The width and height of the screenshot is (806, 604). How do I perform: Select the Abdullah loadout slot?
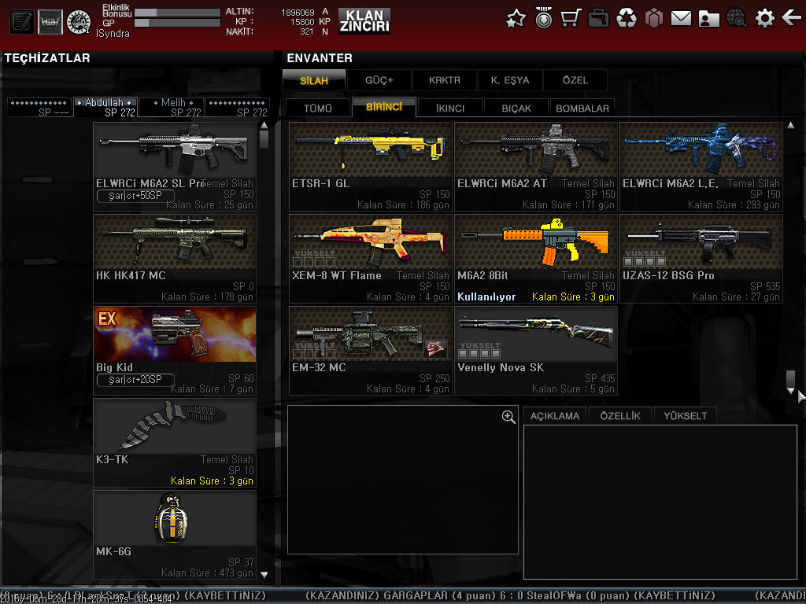point(105,107)
